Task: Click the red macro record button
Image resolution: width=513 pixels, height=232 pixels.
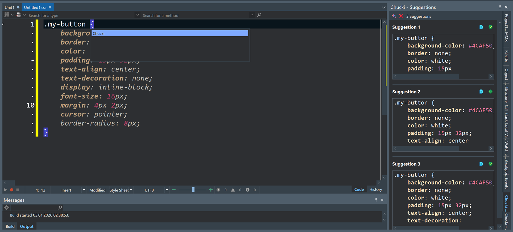Action: coord(12,190)
